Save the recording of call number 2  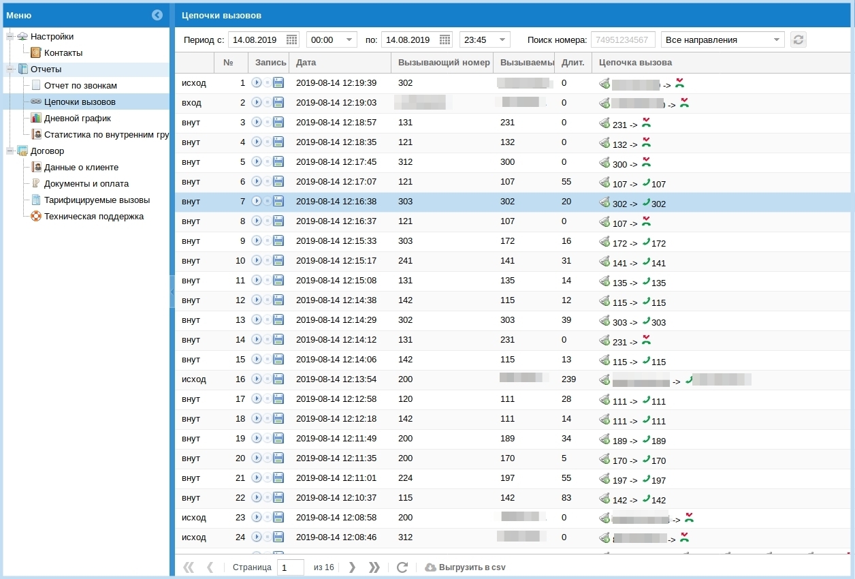[278, 102]
